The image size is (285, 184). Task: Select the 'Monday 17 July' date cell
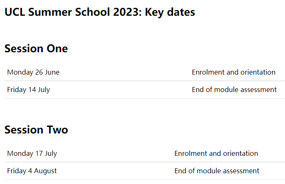click(32, 153)
